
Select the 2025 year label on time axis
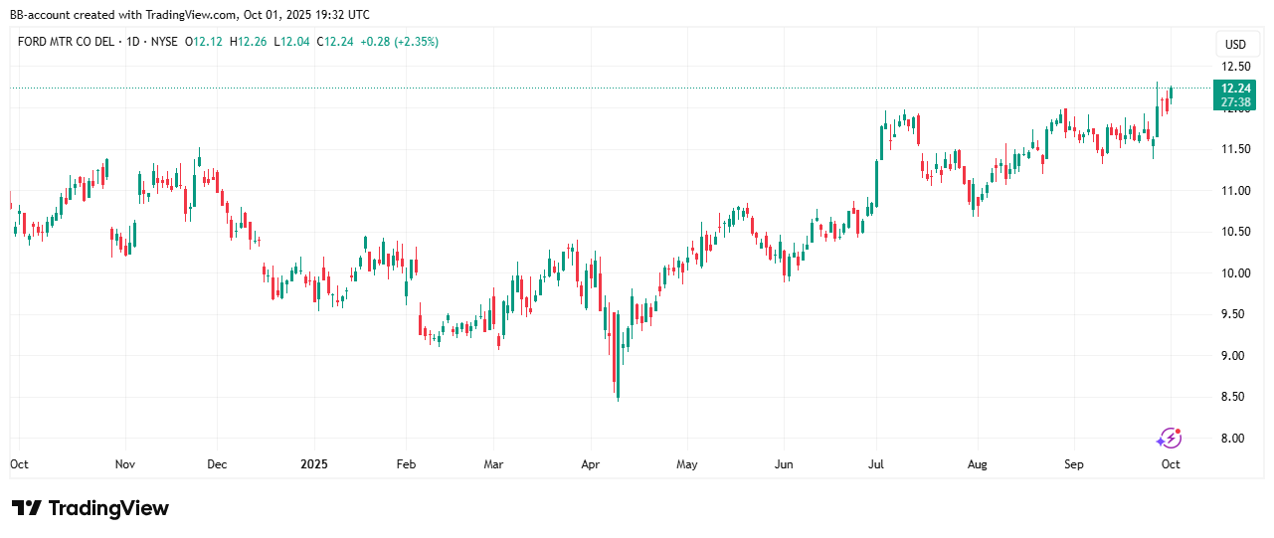pyautogui.click(x=313, y=464)
